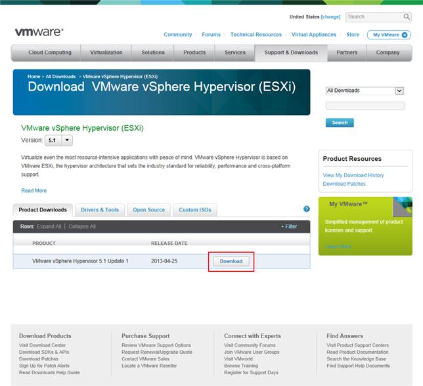Click Review VMware Support Options link

156,345
